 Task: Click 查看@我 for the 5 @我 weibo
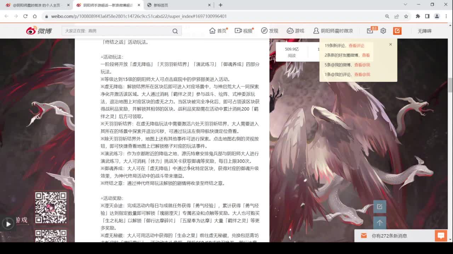tap(362, 65)
